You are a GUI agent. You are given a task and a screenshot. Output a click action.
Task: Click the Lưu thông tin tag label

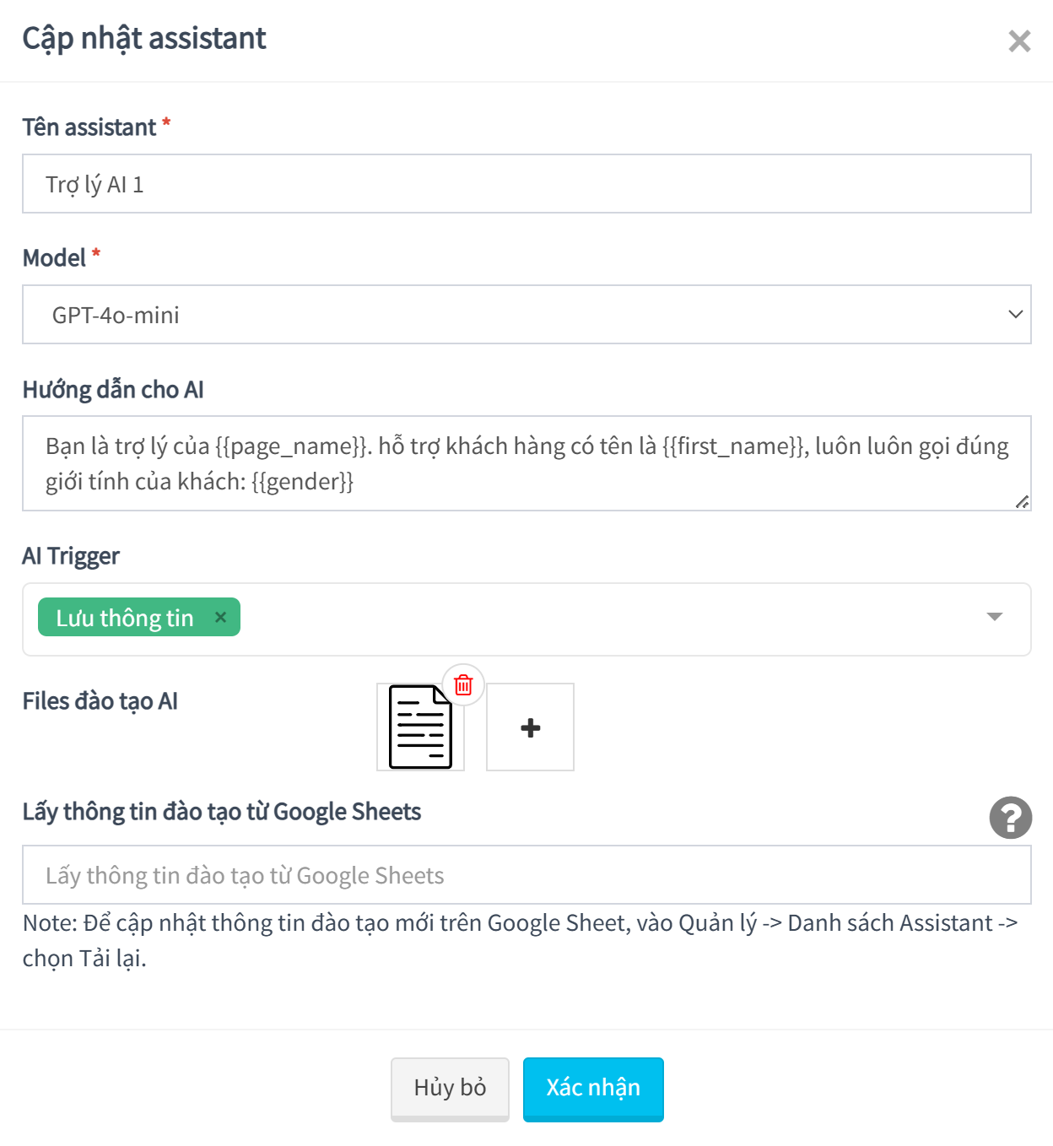click(x=125, y=618)
